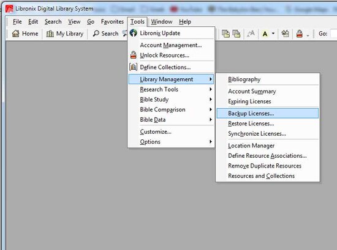The height and width of the screenshot is (250, 337).
Task: Click the first load workspace toolbar icon
Action: click(x=225, y=34)
